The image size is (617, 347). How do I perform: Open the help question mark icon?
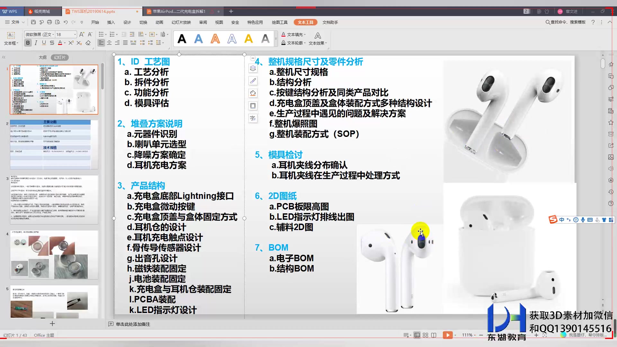click(593, 22)
